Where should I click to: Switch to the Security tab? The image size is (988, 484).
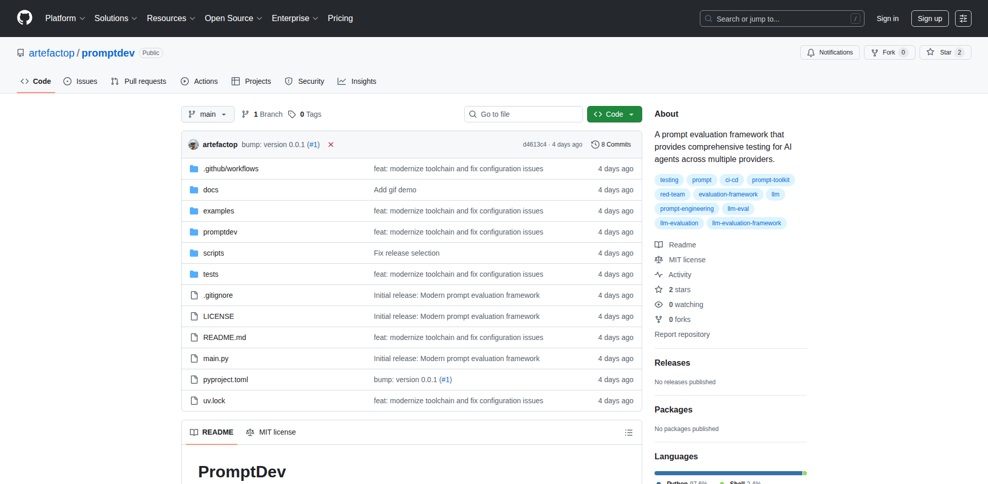click(x=305, y=81)
